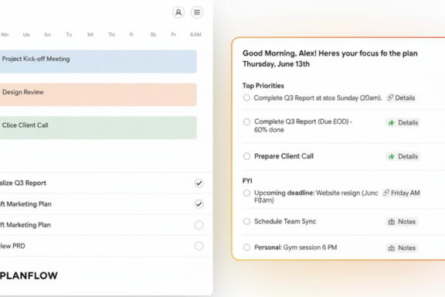The height and width of the screenshot is (297, 445).
Task: Open the Design Review event
Action: tap(98, 94)
